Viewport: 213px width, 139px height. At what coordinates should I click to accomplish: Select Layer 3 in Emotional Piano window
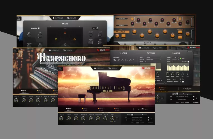pos(101,108)
